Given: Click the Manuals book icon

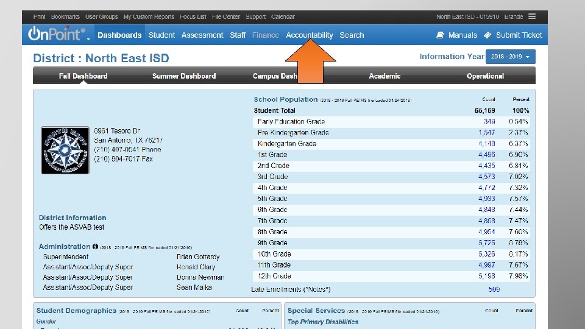Looking at the screenshot, I should 440,35.
